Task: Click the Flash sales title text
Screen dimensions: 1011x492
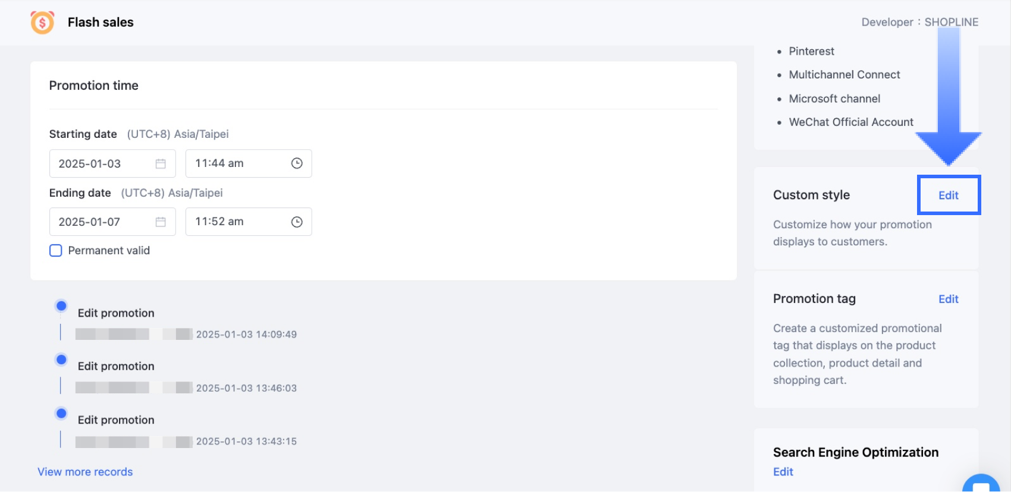Action: (101, 23)
